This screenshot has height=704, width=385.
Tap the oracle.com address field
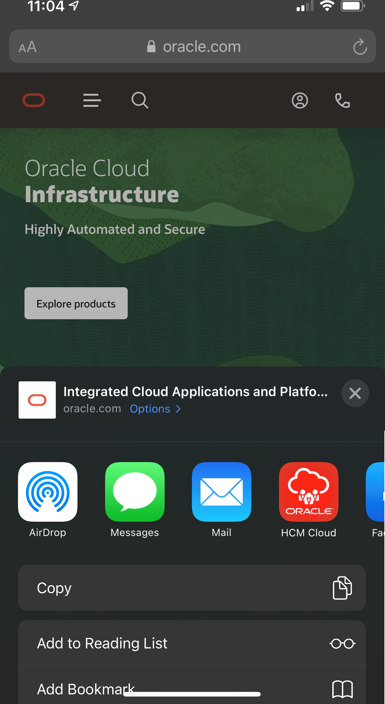(192, 47)
